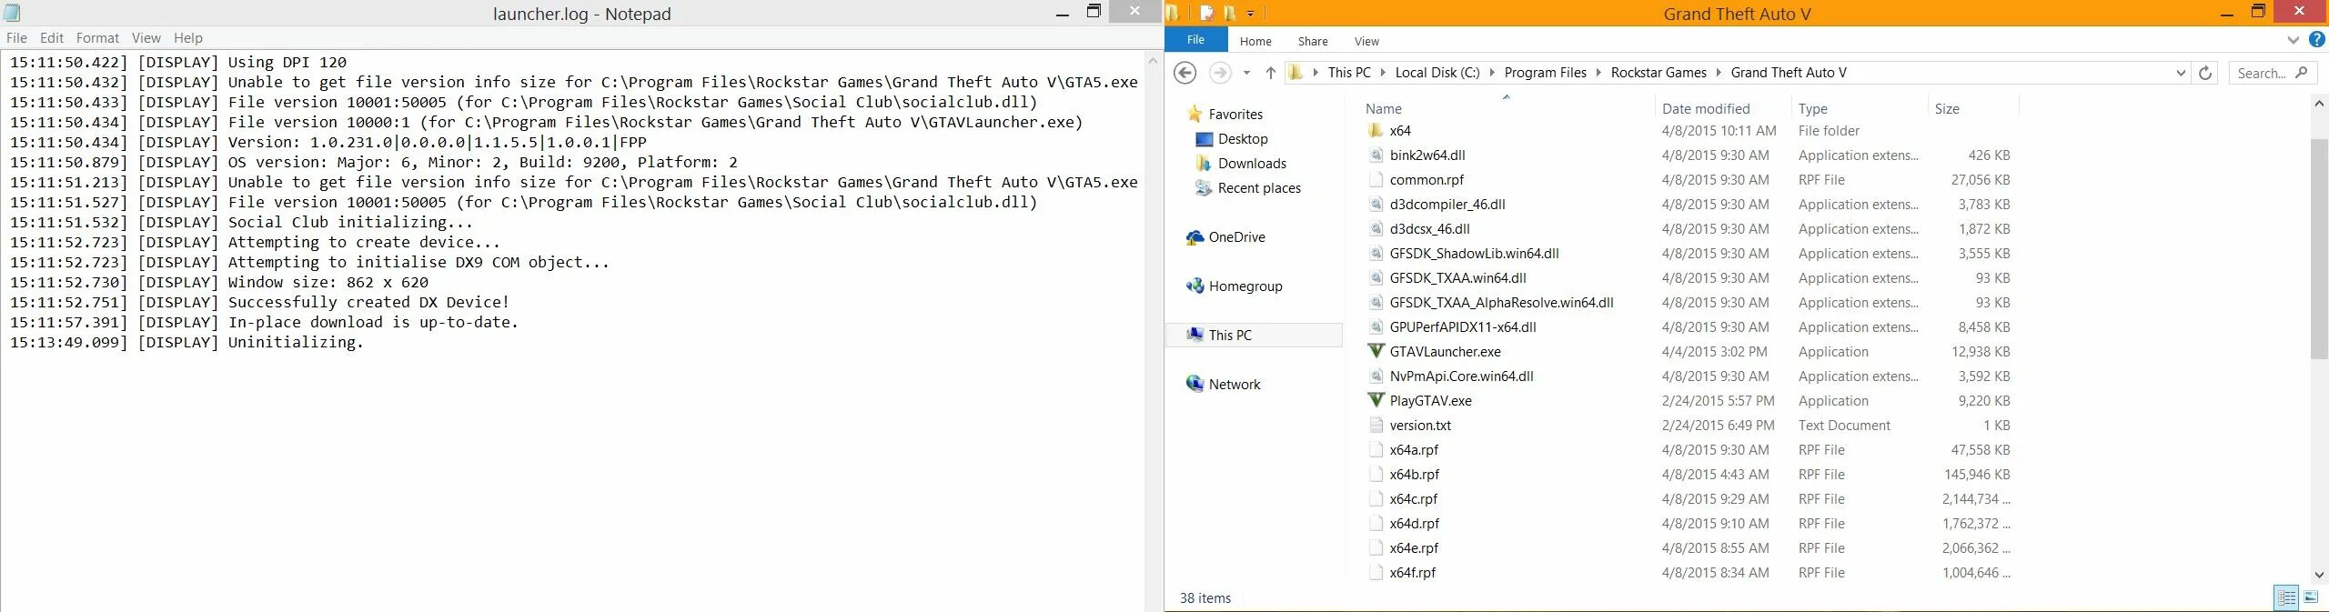Click the Downloads folder icon under Favorites
The width and height of the screenshot is (2329, 612).
coord(1205,164)
